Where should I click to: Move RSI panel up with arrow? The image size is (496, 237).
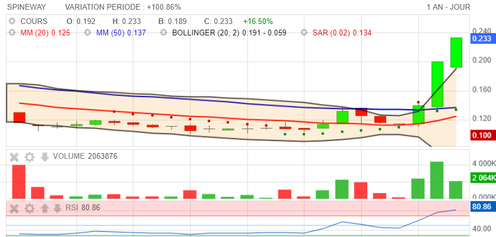45,208
